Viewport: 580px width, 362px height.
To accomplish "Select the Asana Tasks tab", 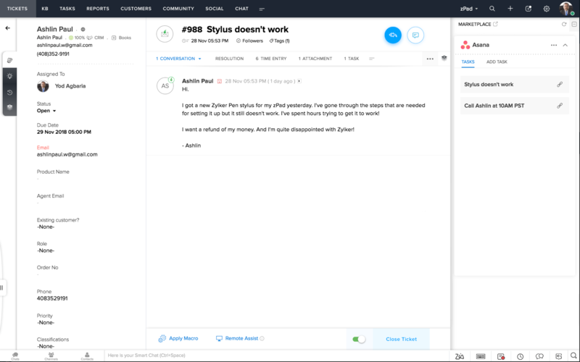I will [x=468, y=62].
